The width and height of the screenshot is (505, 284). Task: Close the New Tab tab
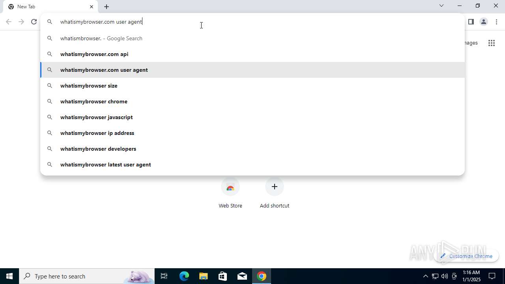92,7
